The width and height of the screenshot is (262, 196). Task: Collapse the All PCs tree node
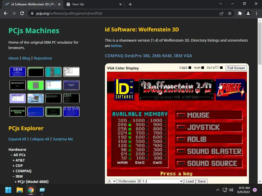tap(18, 155)
